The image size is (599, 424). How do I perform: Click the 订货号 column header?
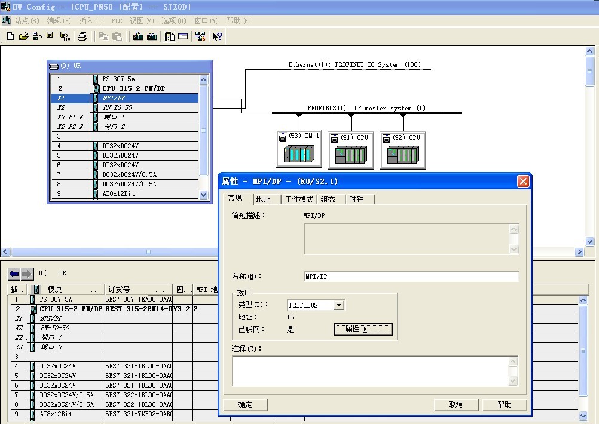tap(139, 290)
